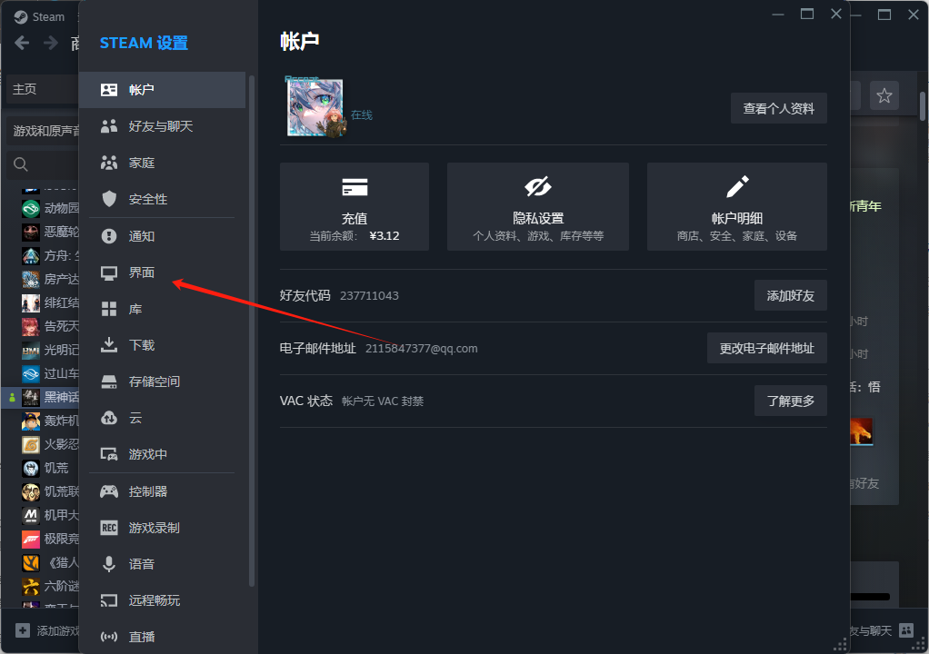Viewport: 929px width, 654px height.
Task: Click the friend code 237711043
Action: [x=369, y=295]
